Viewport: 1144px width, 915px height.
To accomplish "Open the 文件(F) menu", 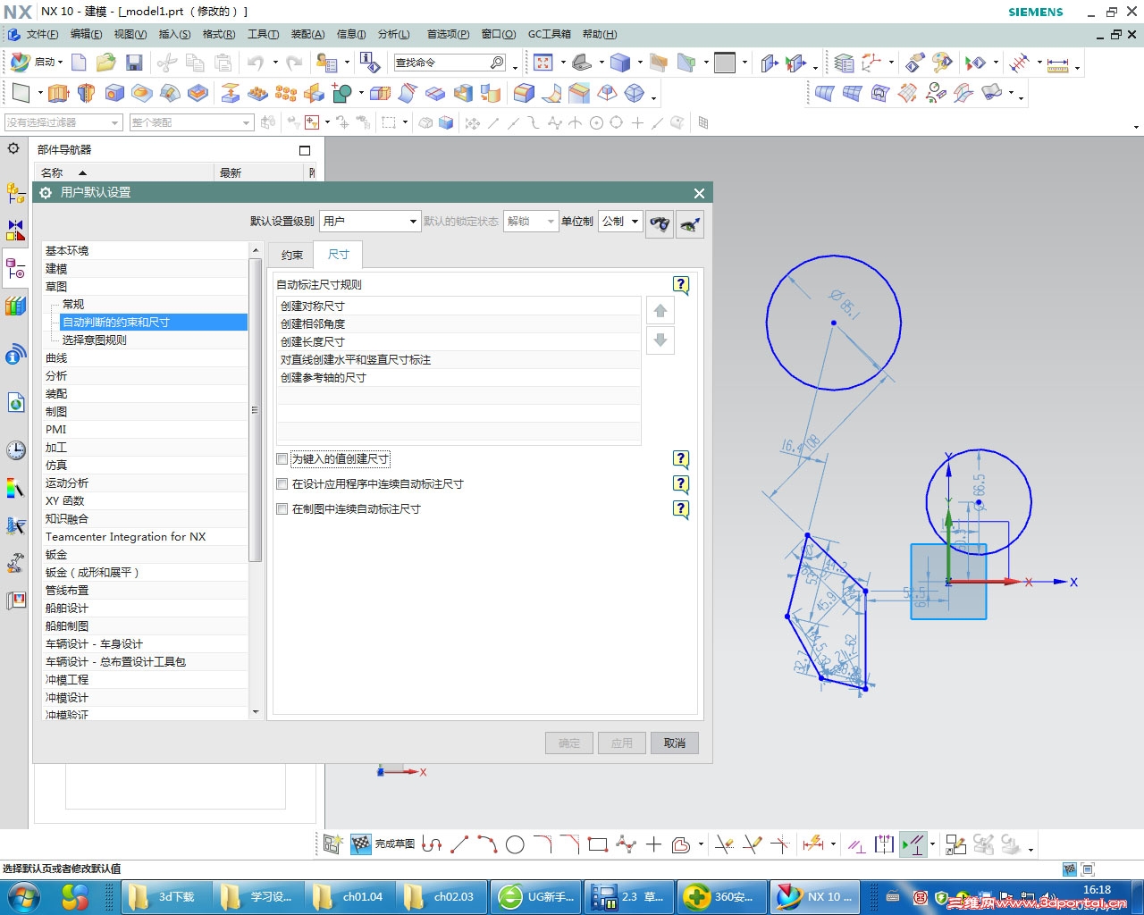I will point(42,34).
